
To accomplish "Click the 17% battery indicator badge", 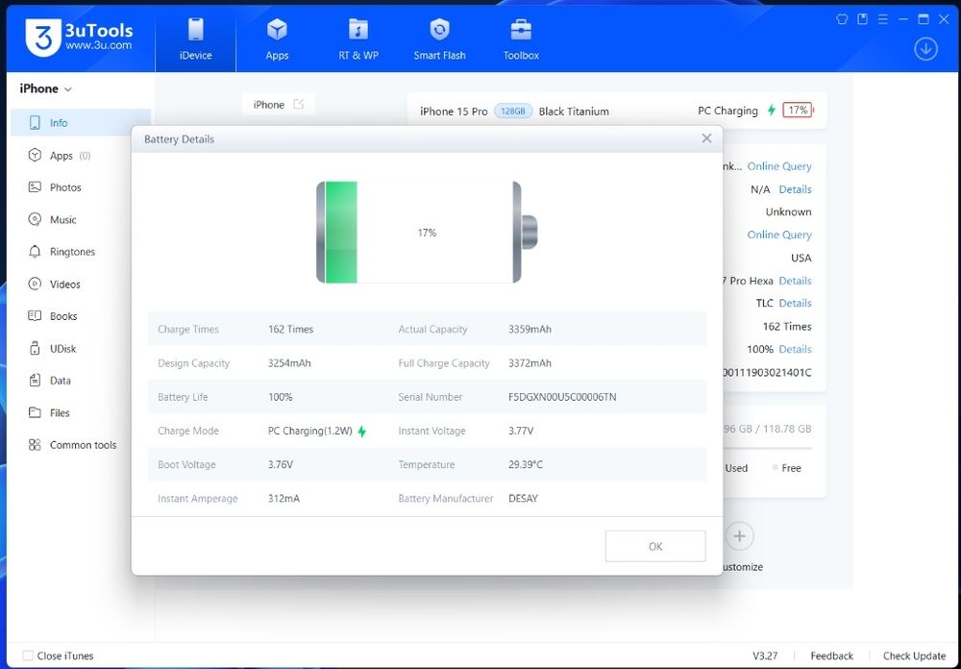I will (x=797, y=111).
